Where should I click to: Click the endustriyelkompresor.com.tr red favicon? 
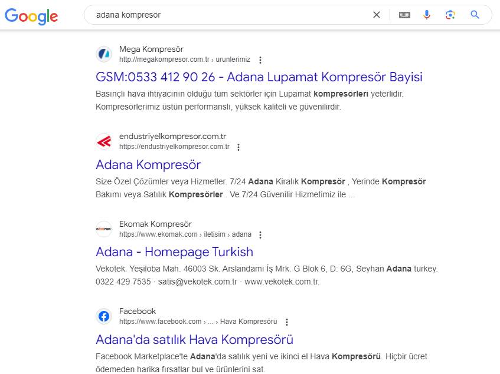coord(104,141)
